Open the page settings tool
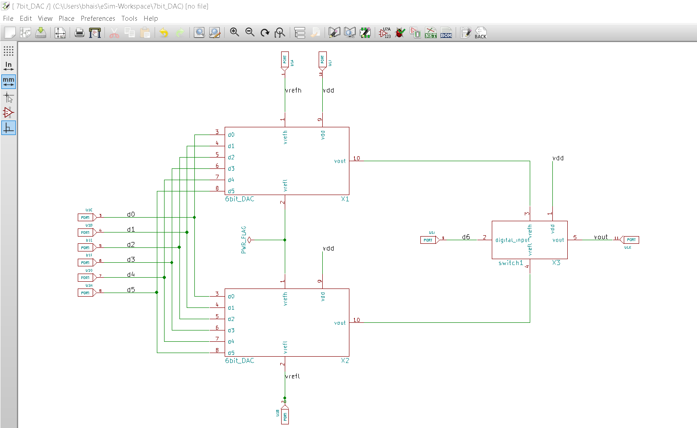Screen dimensions: 697x428 click(60, 32)
